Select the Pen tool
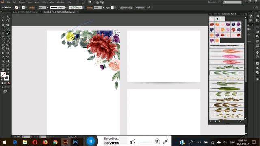Image resolution: width=260 pixels, height=146 pixels. point(3,25)
